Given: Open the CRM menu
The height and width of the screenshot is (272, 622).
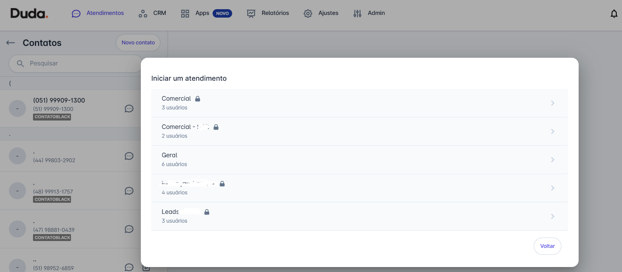Looking at the screenshot, I should click(153, 13).
